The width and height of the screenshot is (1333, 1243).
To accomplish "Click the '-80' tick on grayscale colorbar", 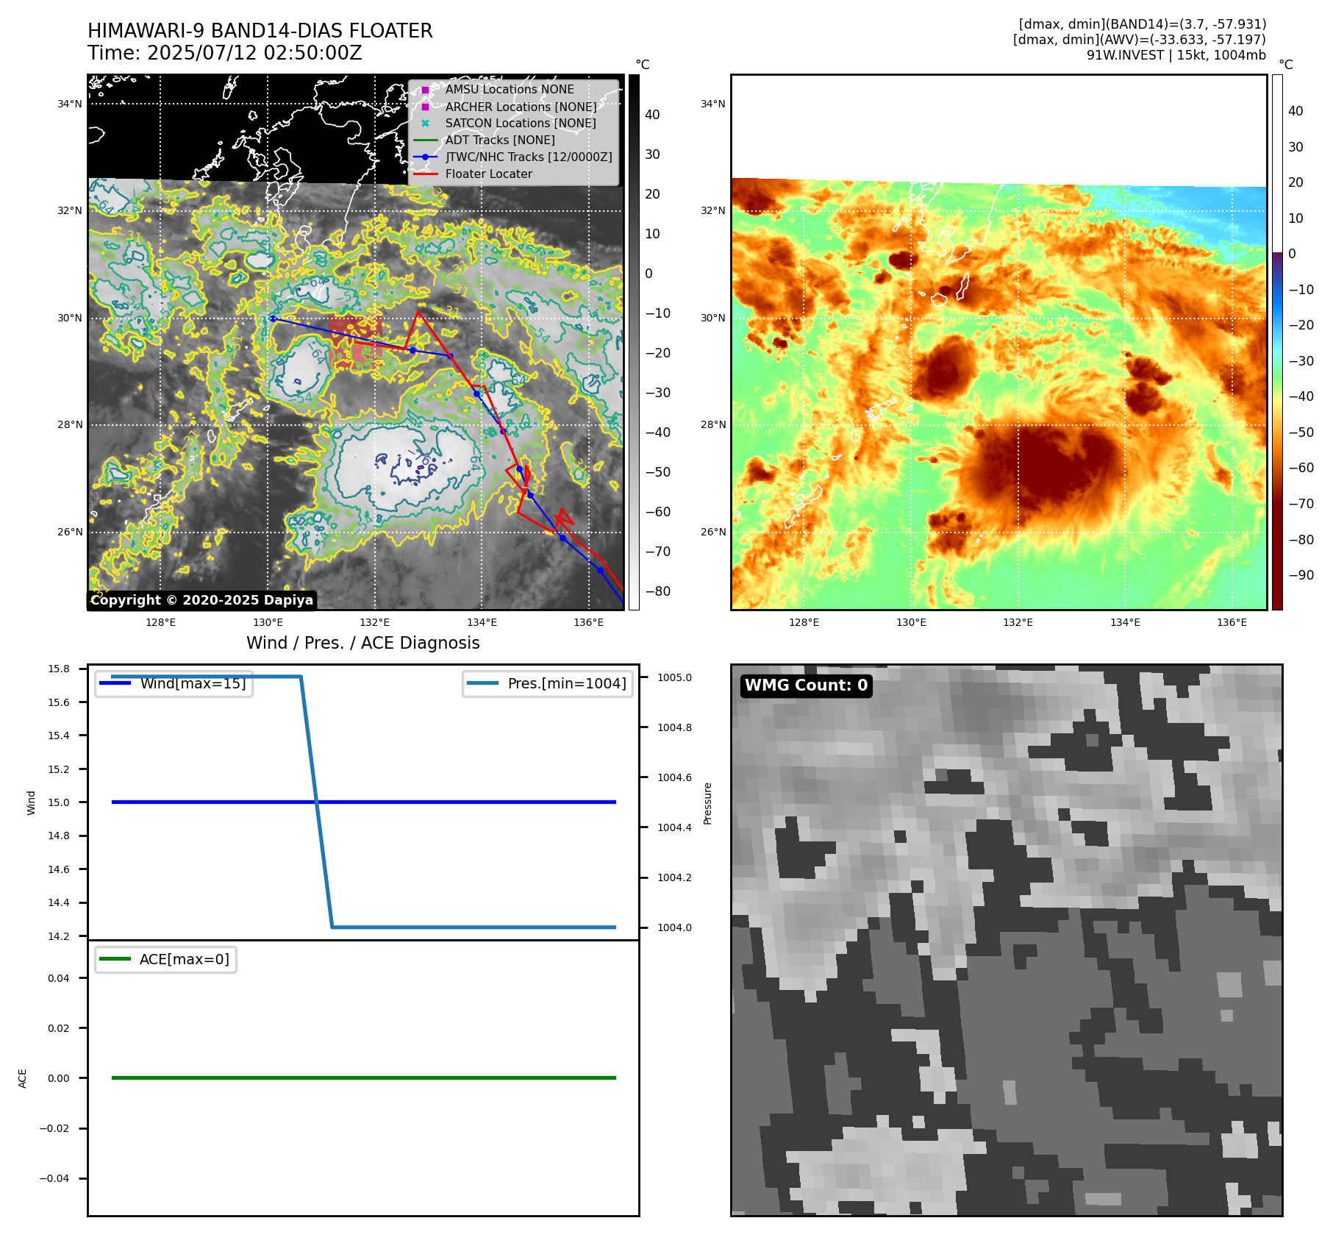I will click(658, 591).
